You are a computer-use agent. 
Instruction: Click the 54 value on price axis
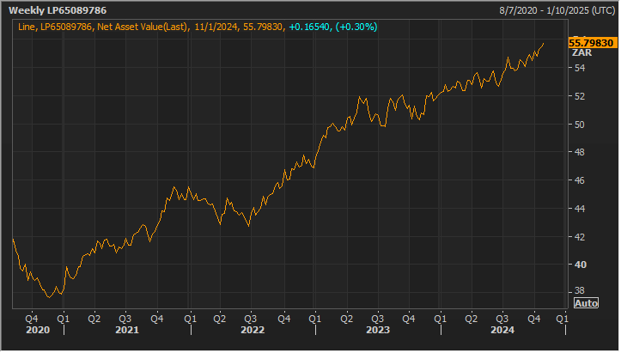pos(581,69)
